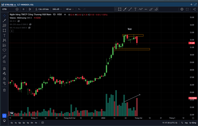This screenshot has width=198, height=126.
Task: Select the rectangle shapes tool in left sidebar
Action: (x=4, y=30)
